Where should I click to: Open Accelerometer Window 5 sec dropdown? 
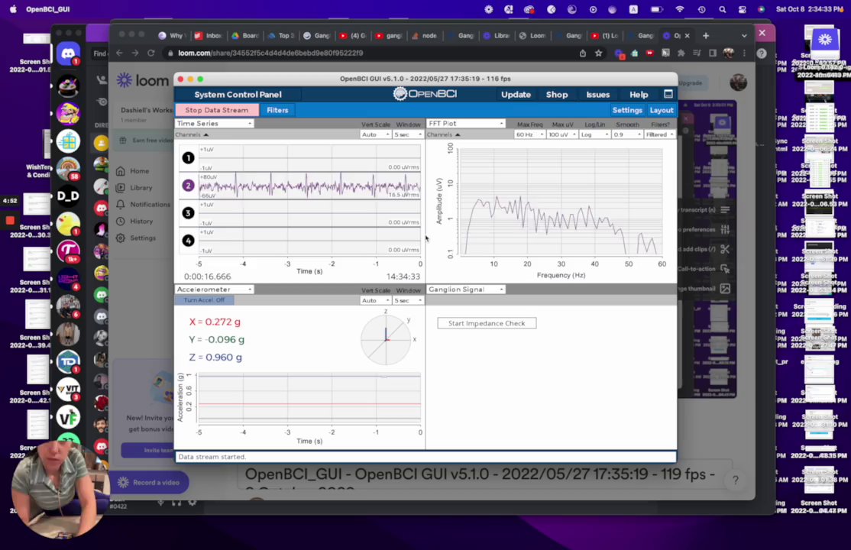pos(408,300)
